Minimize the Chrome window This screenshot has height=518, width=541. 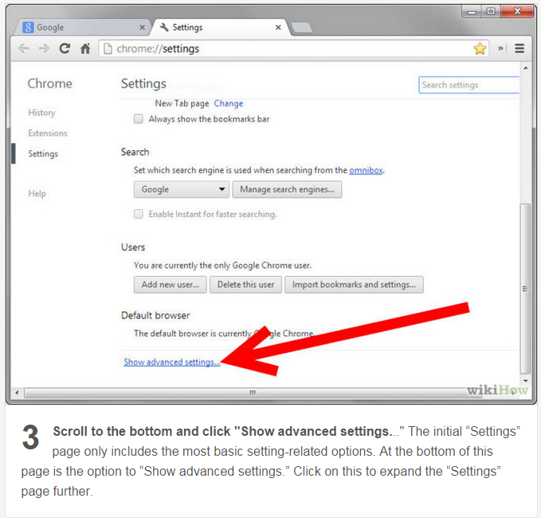[x=472, y=12]
